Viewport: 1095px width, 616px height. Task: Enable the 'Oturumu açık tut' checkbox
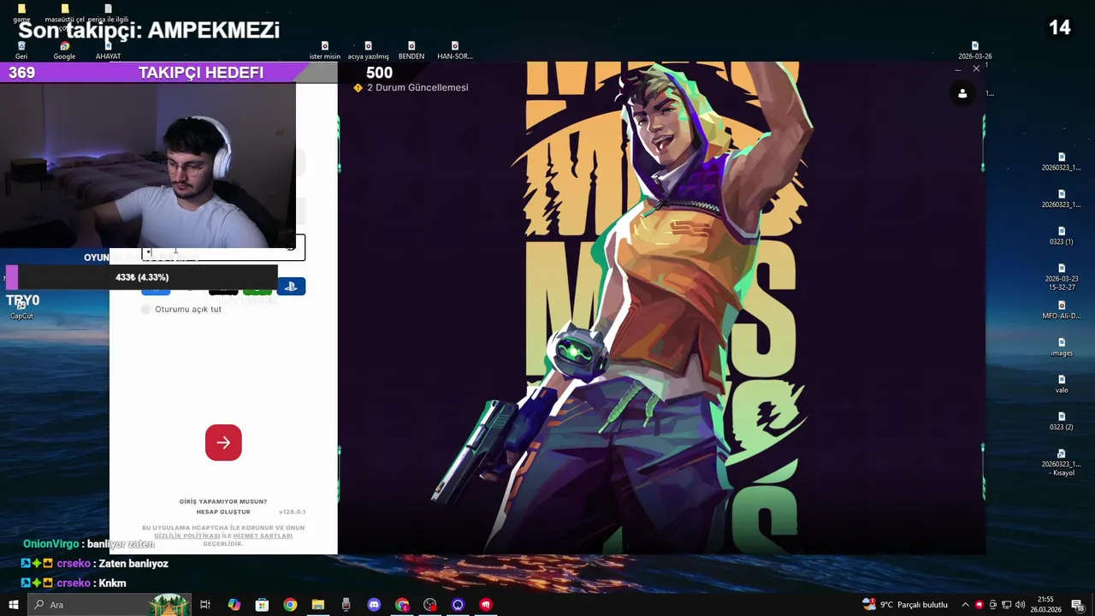click(x=146, y=309)
